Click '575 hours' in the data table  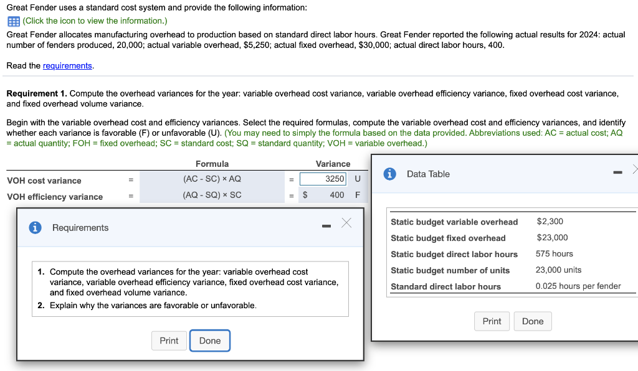click(554, 253)
